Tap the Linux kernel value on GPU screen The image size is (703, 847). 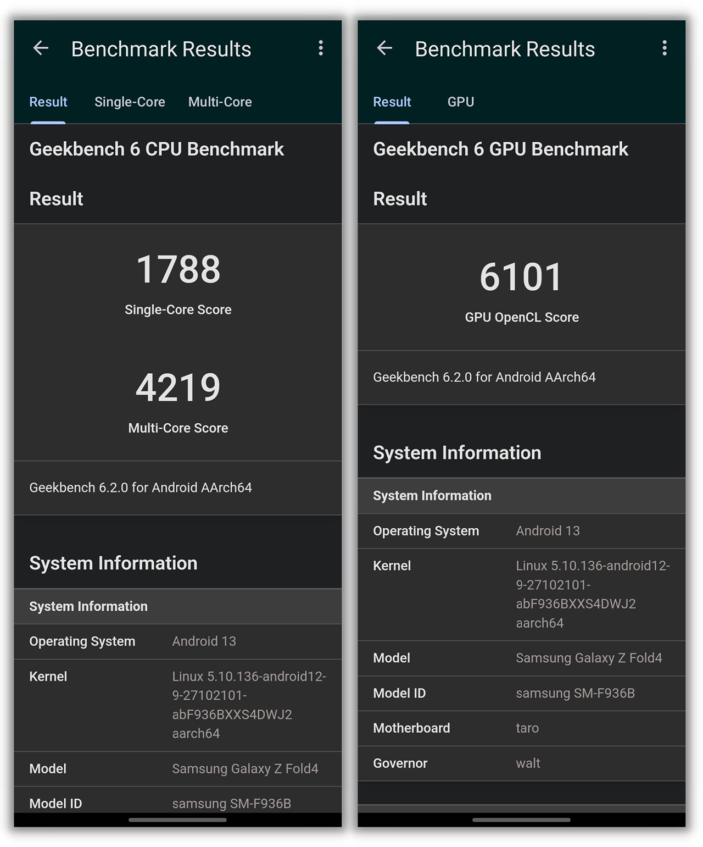pyautogui.click(x=593, y=594)
